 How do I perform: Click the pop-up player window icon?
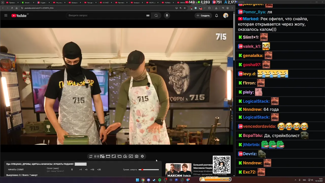coord(120,156)
